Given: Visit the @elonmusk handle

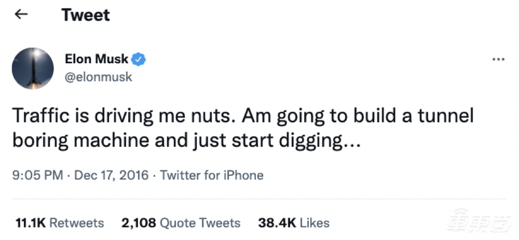Looking at the screenshot, I should pyautogui.click(x=98, y=77).
